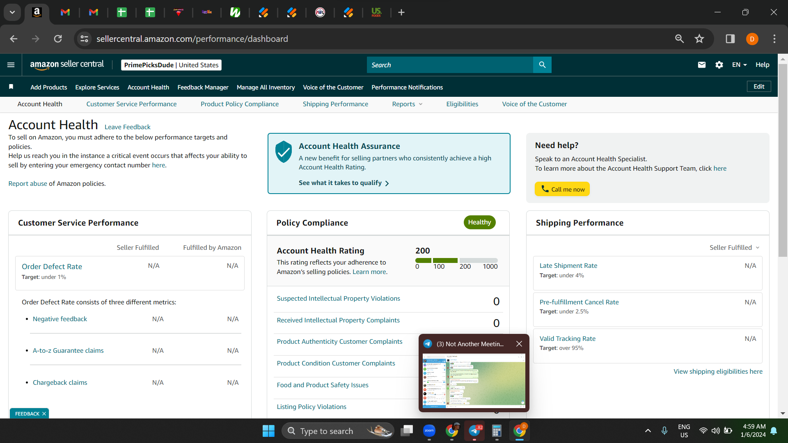Click the browser zoom magnifier icon

click(x=679, y=39)
